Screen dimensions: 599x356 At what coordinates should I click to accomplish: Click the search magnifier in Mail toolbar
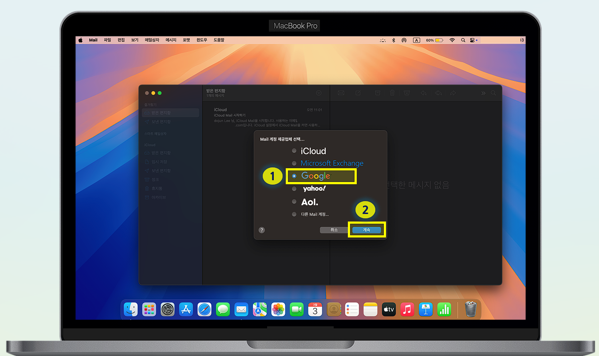[x=493, y=93]
